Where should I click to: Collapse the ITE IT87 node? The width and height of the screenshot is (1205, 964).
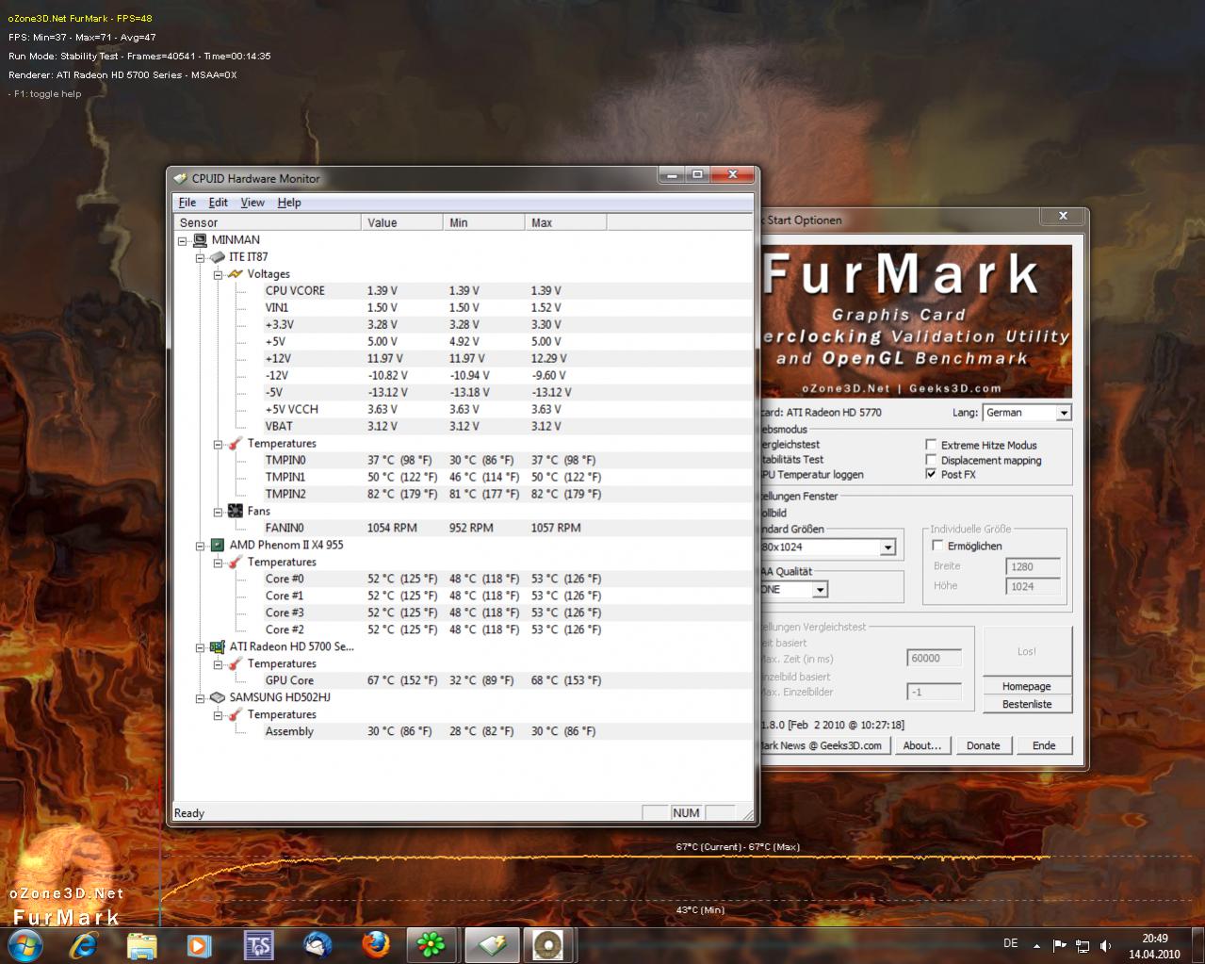(201, 257)
